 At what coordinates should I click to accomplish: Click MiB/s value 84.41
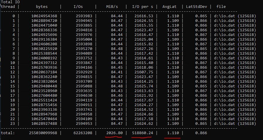pyautogui.click(x=117, y=72)
